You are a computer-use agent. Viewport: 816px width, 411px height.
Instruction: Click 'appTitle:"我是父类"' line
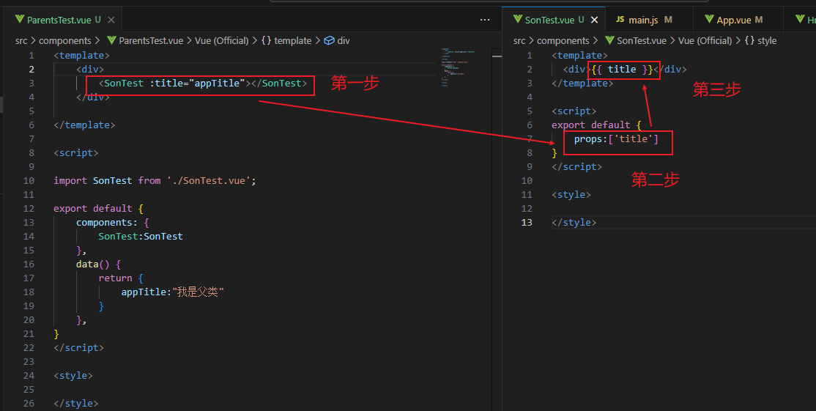(x=172, y=292)
